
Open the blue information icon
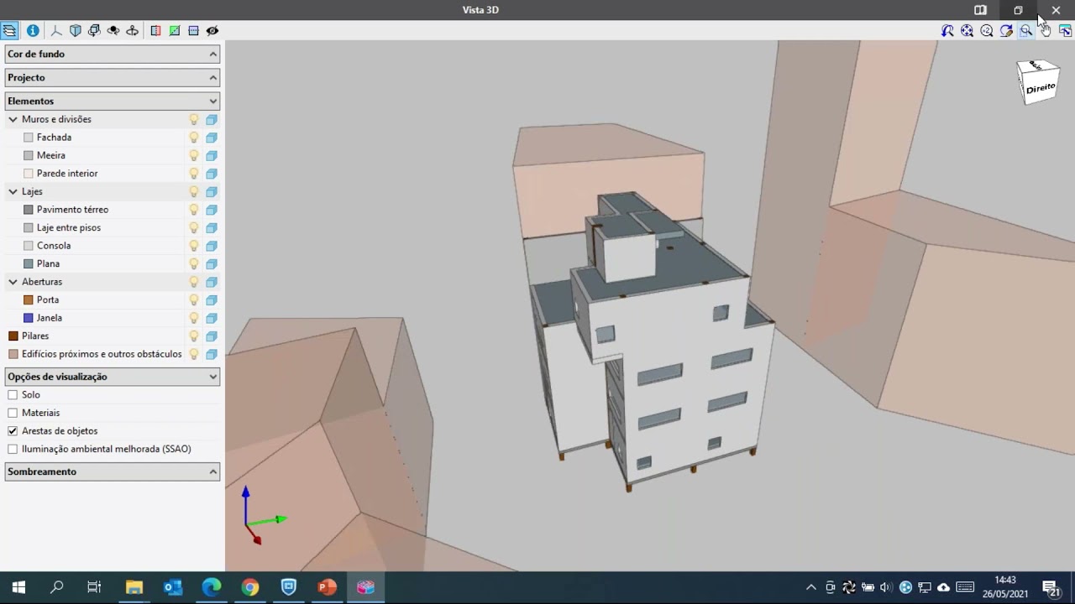pos(33,30)
